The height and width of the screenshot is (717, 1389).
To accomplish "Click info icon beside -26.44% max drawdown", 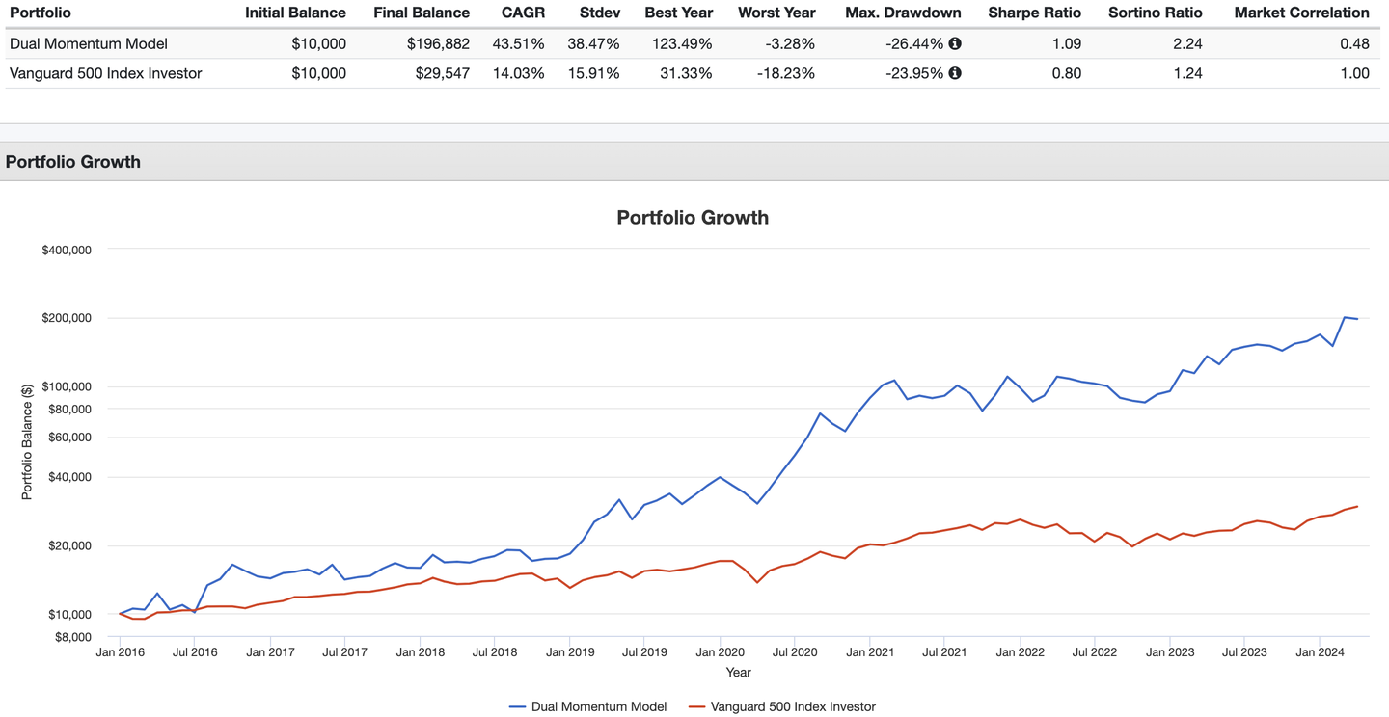I will pos(955,43).
